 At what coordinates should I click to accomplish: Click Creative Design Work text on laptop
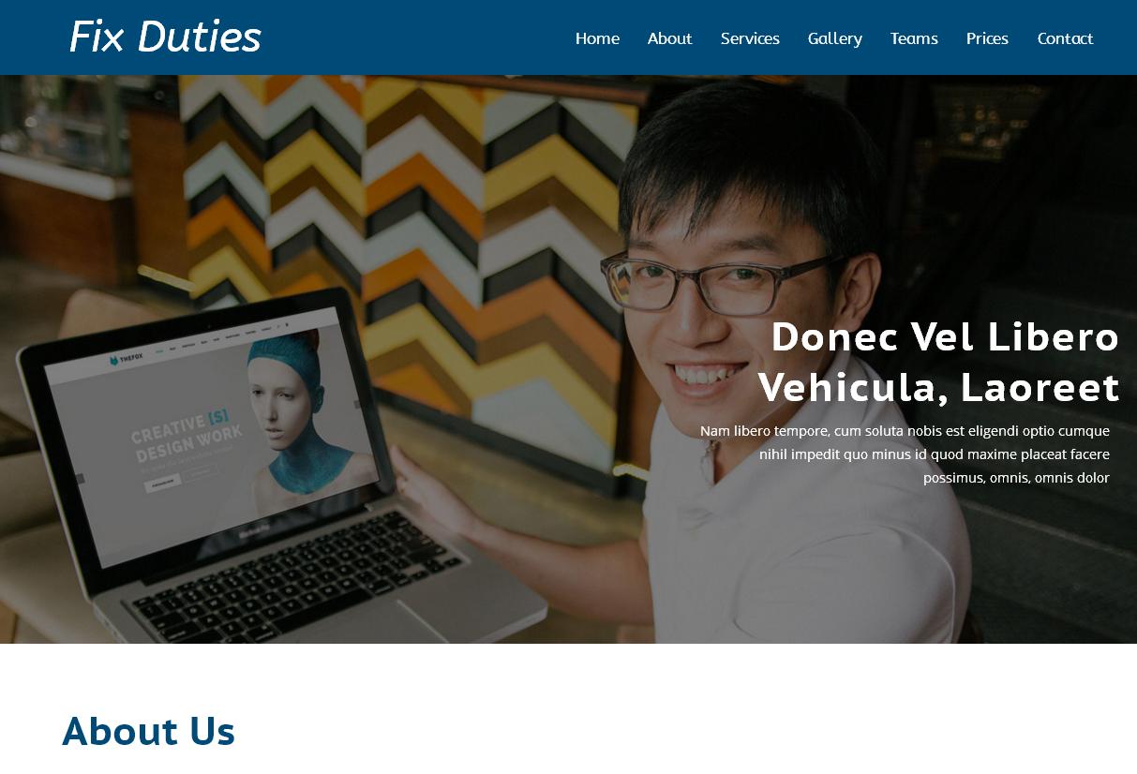tap(187, 436)
